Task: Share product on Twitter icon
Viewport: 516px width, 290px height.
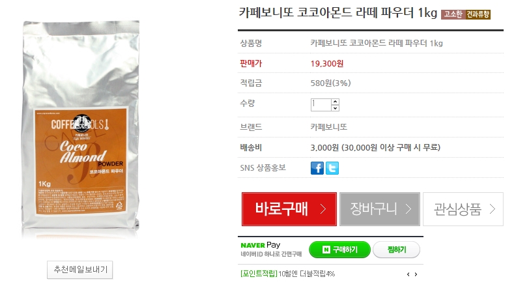Action: [x=332, y=168]
